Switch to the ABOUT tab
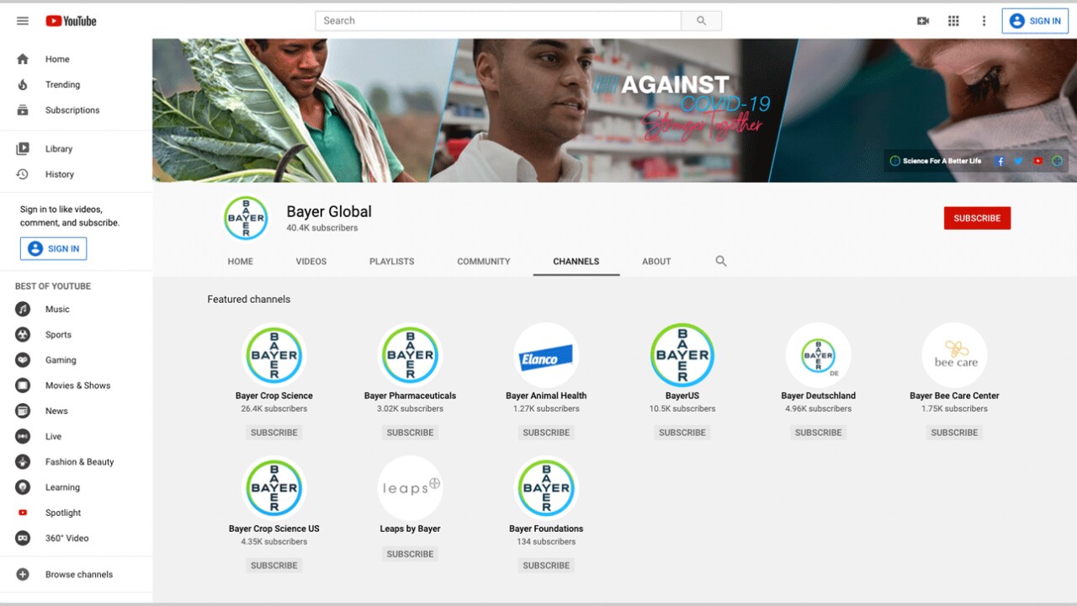The image size is (1077, 606). (x=656, y=261)
